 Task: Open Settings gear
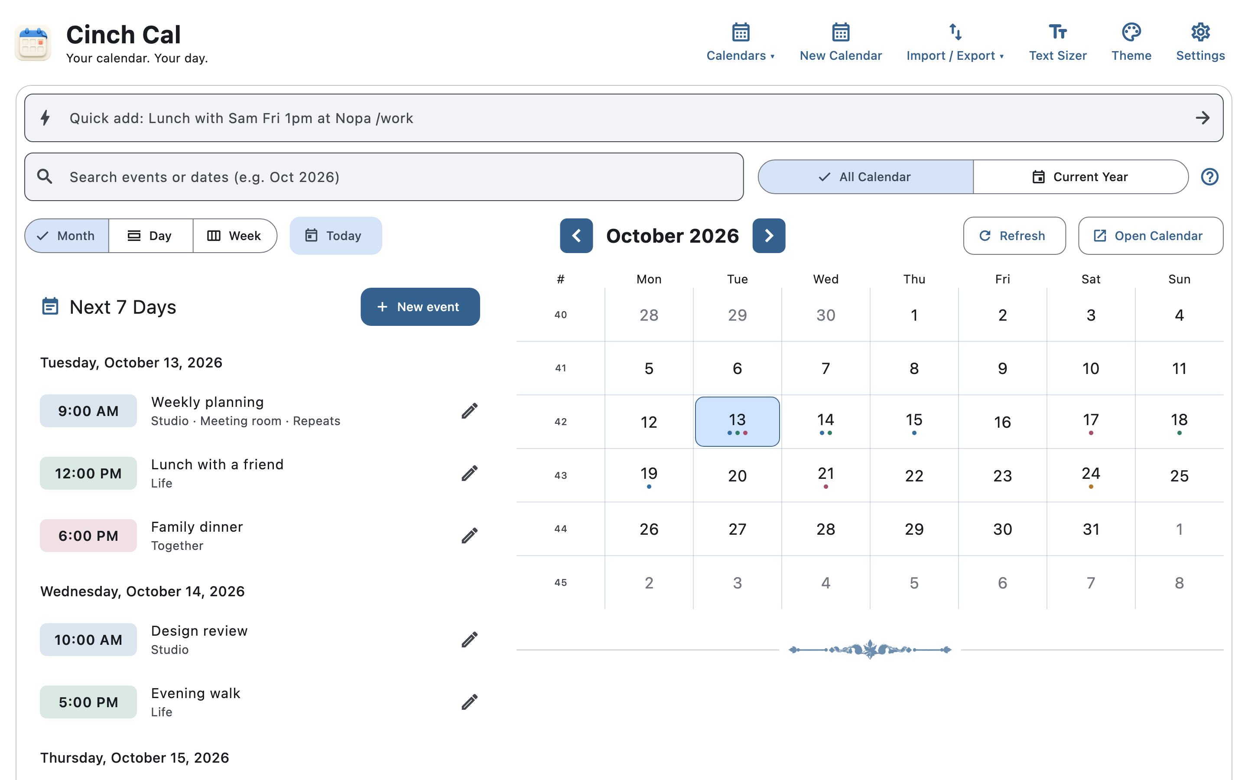1200,42
